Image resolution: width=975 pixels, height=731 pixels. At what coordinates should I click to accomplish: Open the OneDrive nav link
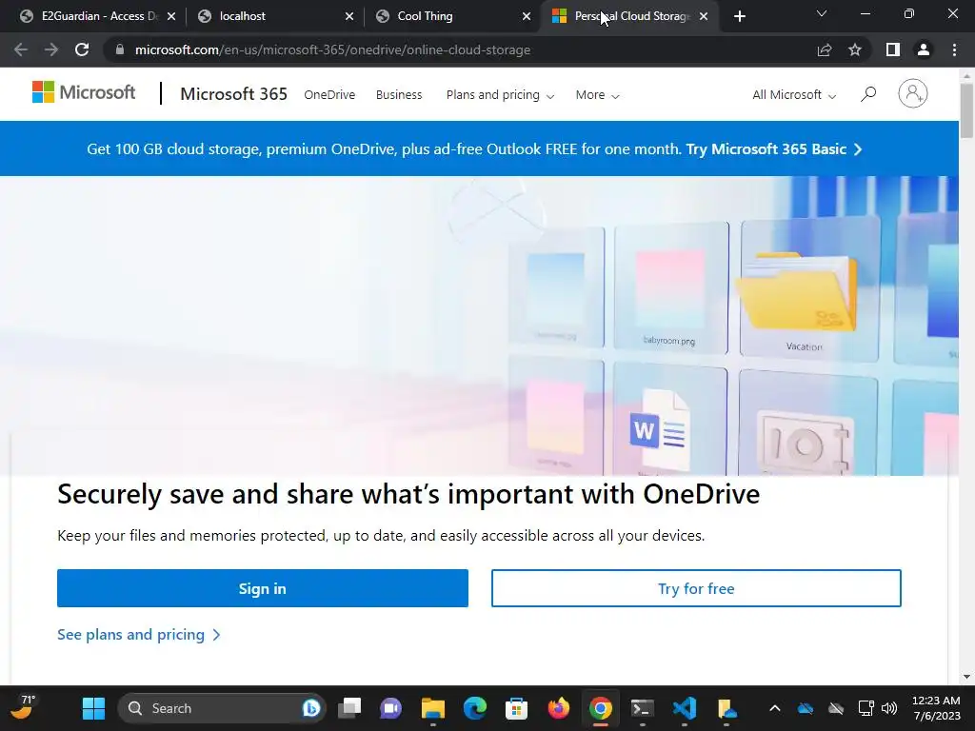pos(329,95)
